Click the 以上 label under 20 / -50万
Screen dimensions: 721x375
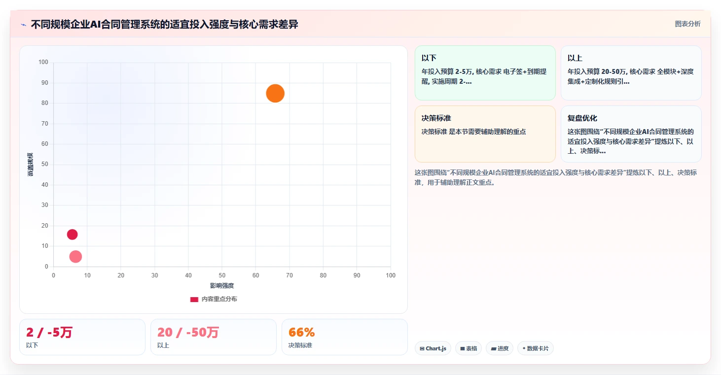(163, 345)
